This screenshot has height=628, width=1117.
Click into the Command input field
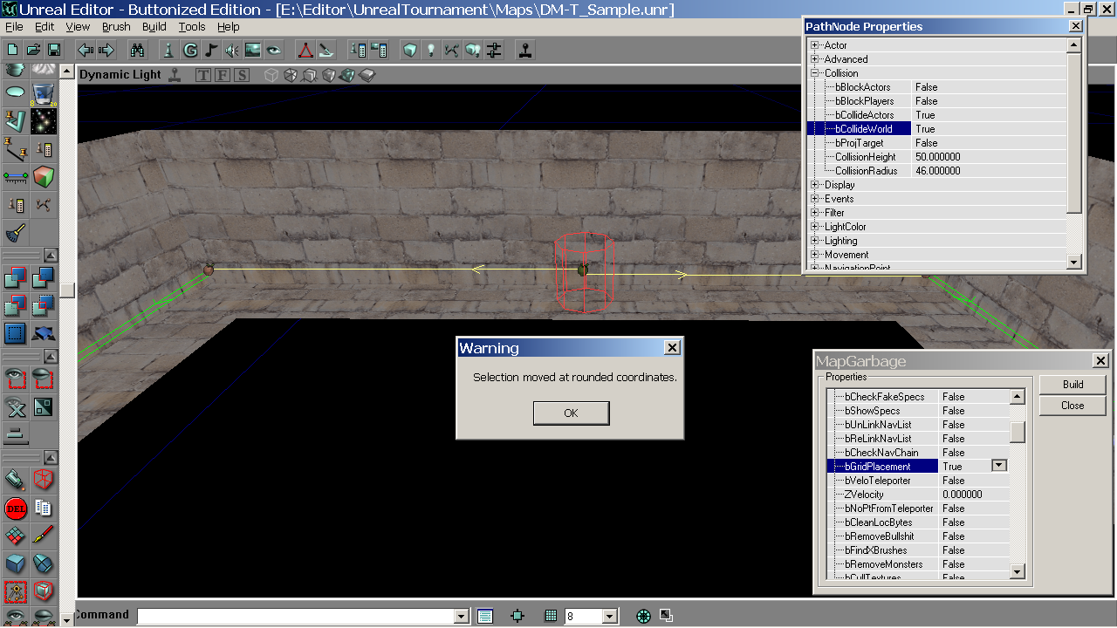click(x=296, y=617)
